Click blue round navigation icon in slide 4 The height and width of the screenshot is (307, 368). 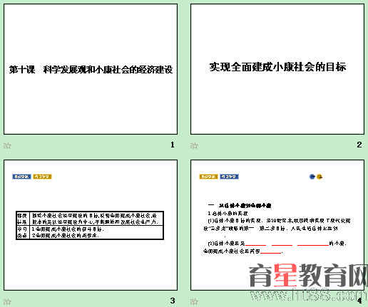(312, 177)
